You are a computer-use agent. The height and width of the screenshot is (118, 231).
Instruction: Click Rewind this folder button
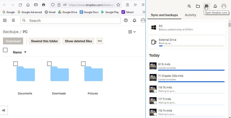(x=45, y=41)
